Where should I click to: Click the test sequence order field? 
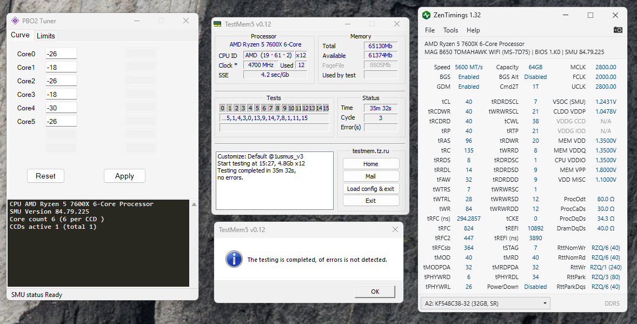pos(274,118)
